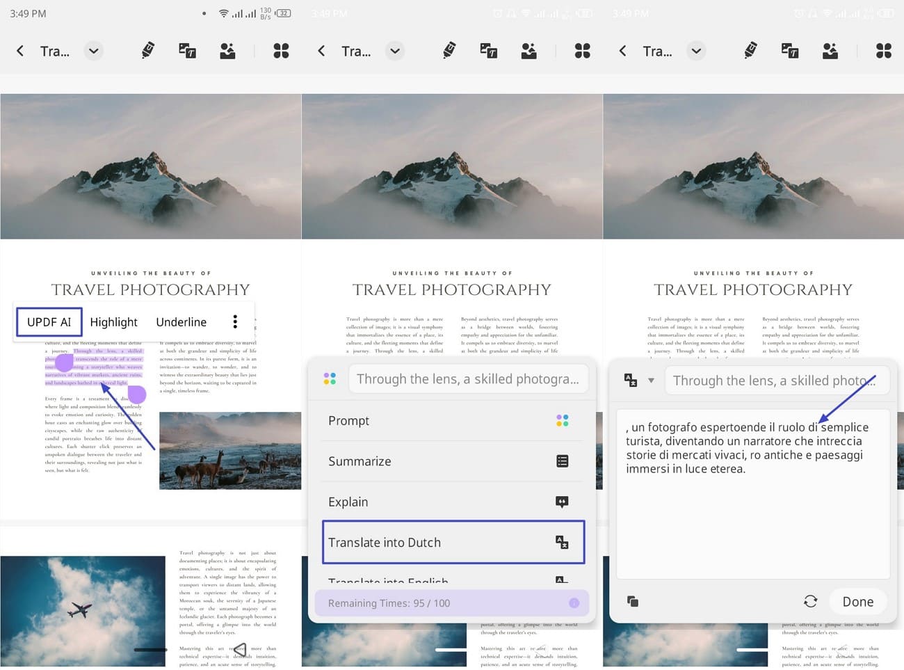Choose Underline from the context menu
This screenshot has height=670, width=904.
(181, 321)
